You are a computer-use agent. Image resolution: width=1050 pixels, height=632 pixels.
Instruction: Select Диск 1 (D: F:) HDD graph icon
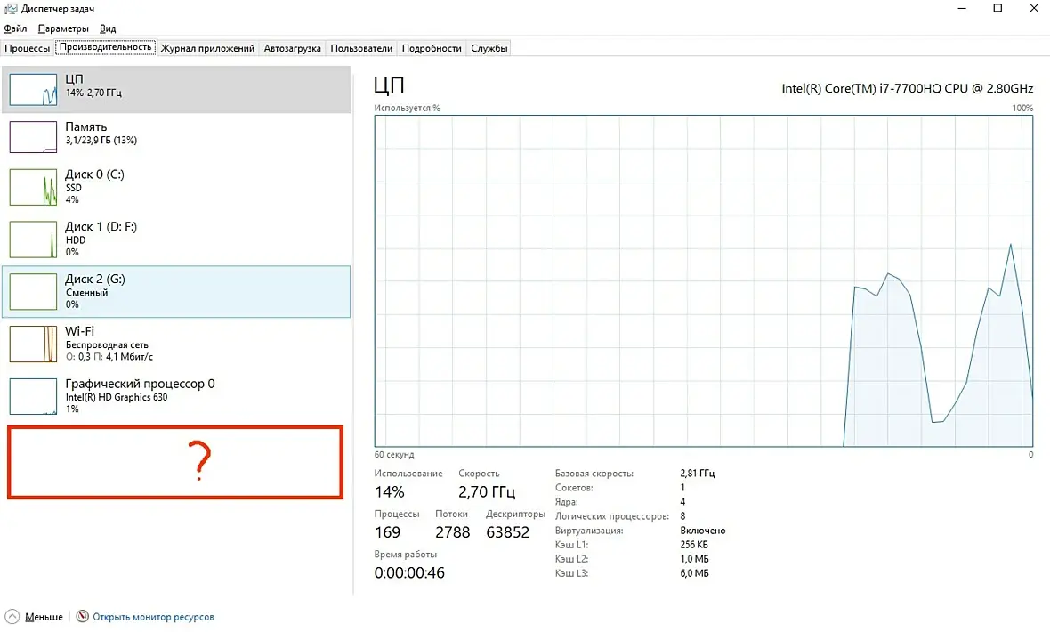[x=33, y=239]
